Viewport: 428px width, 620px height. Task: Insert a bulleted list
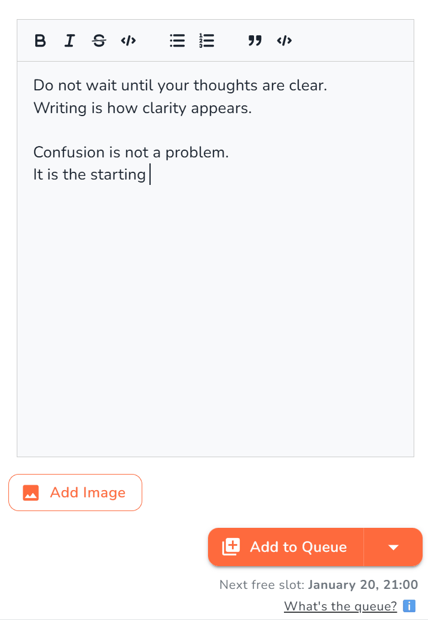177,41
